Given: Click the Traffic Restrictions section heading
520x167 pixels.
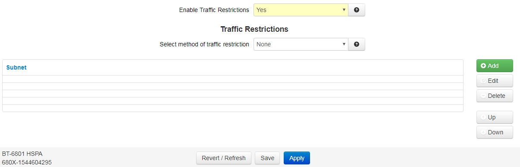Looking at the screenshot, I should tap(254, 29).
